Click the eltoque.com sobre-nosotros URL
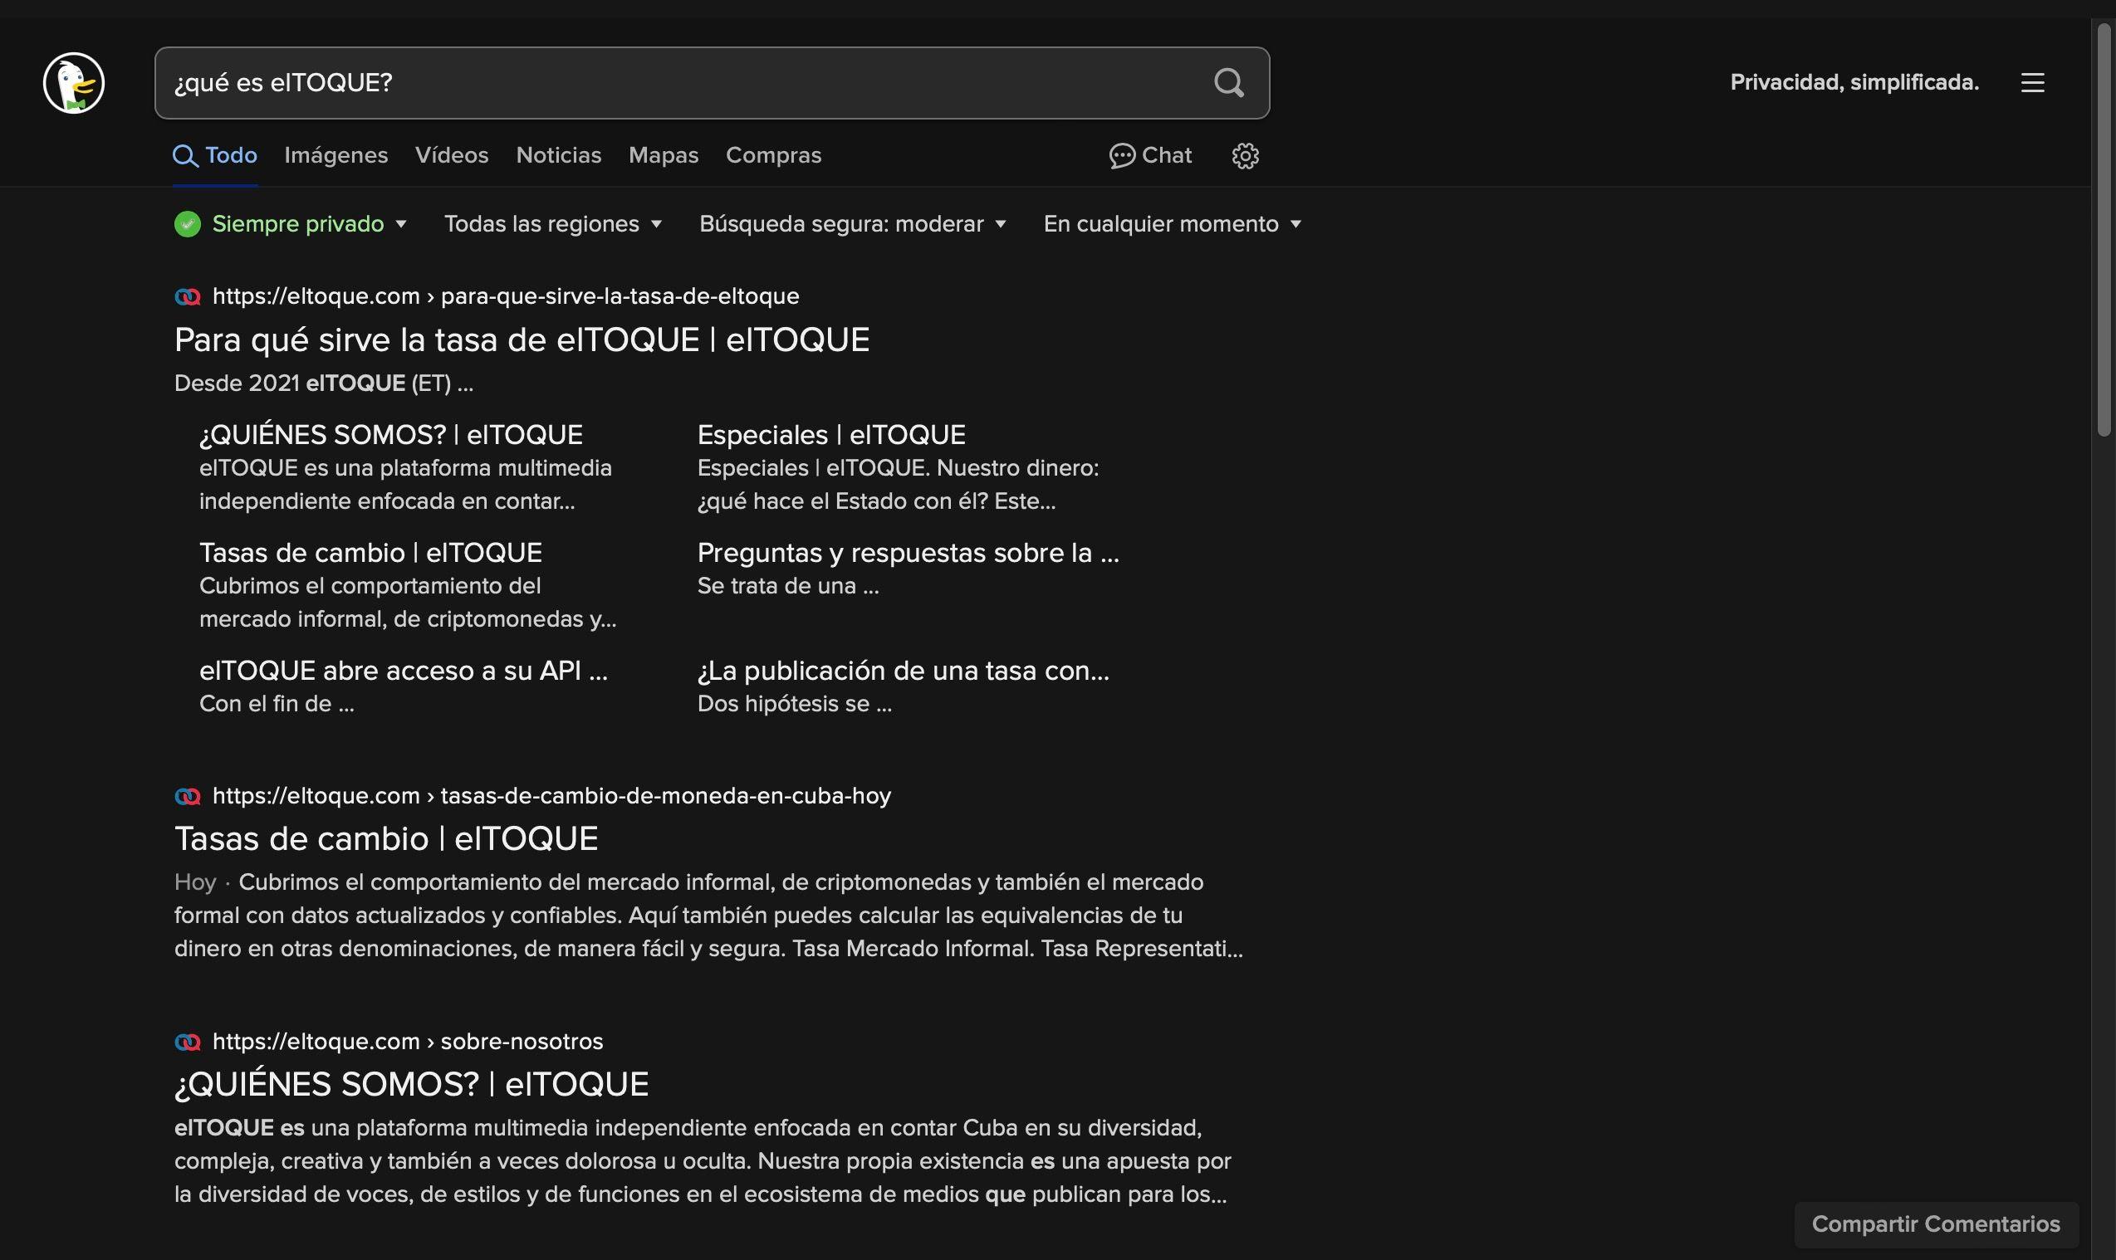2116x1260 pixels. point(408,1042)
